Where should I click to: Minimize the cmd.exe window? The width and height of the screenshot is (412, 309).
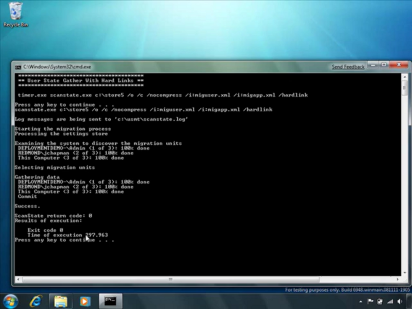[x=373, y=66]
